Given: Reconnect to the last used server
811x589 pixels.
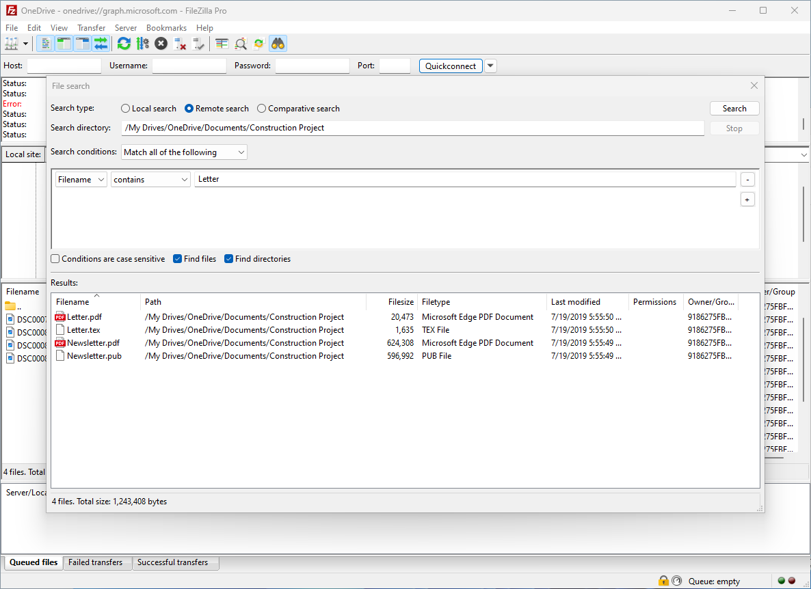Looking at the screenshot, I should (199, 43).
